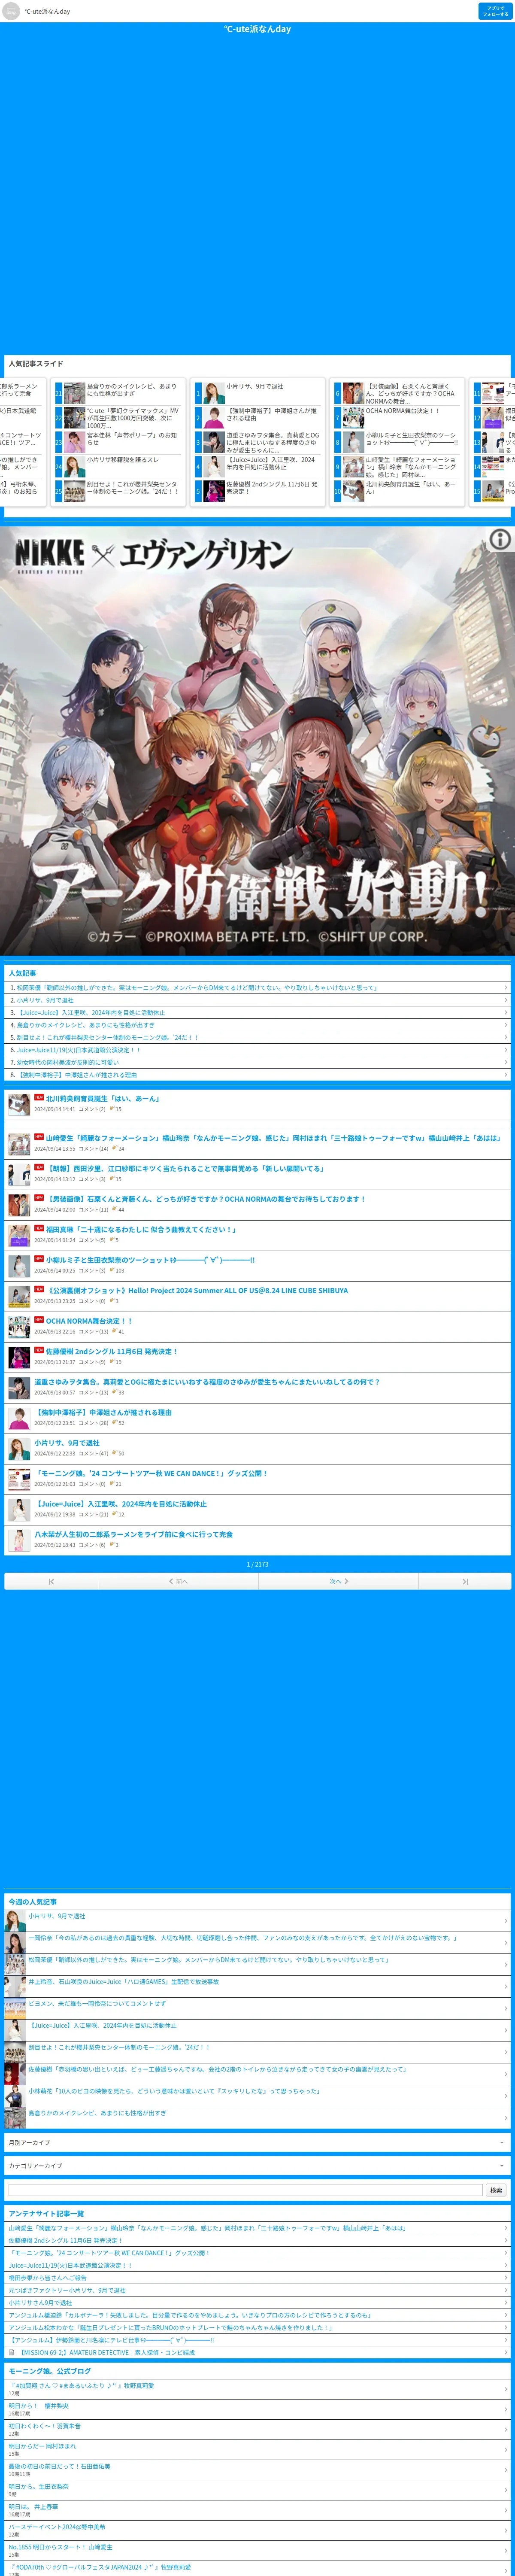Click thumbnail for 小柳ルミ子と生田衣梨奈 article
The width and height of the screenshot is (515, 2576).
point(19,1266)
